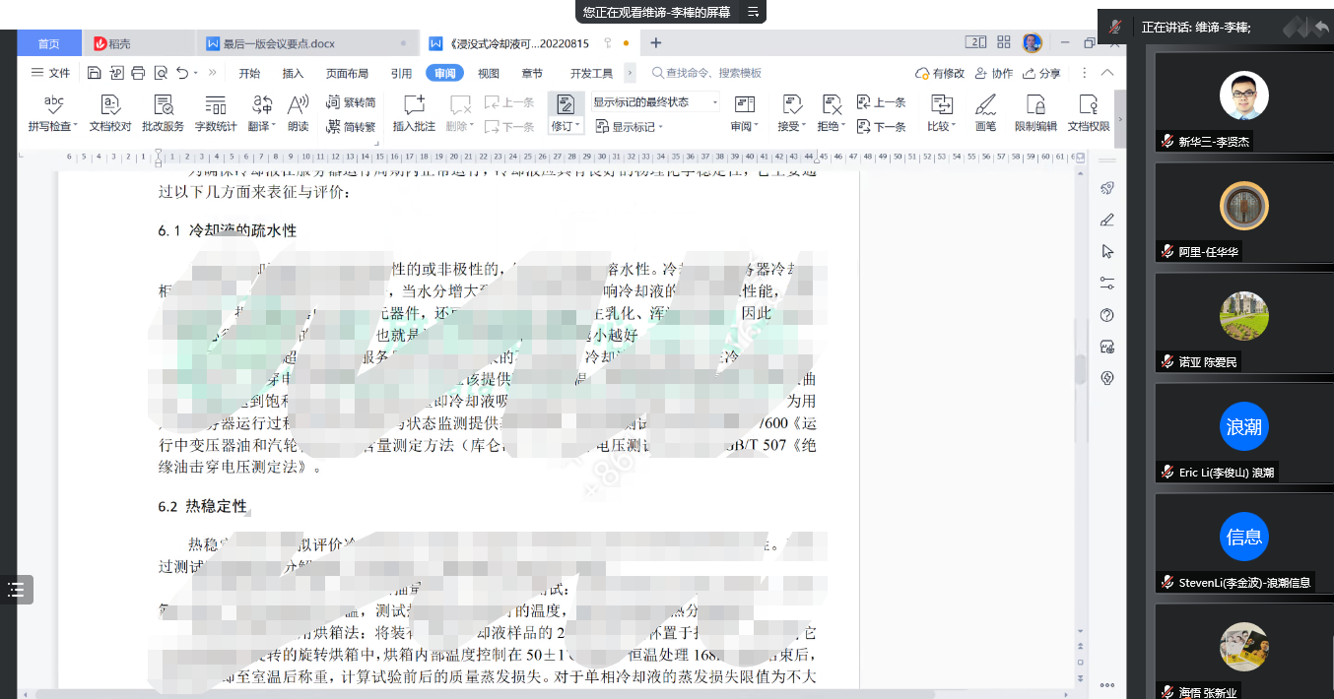Viewport: 1334px width, 699px height.
Task: Select the 画笔 pen tool
Action: pos(985,113)
